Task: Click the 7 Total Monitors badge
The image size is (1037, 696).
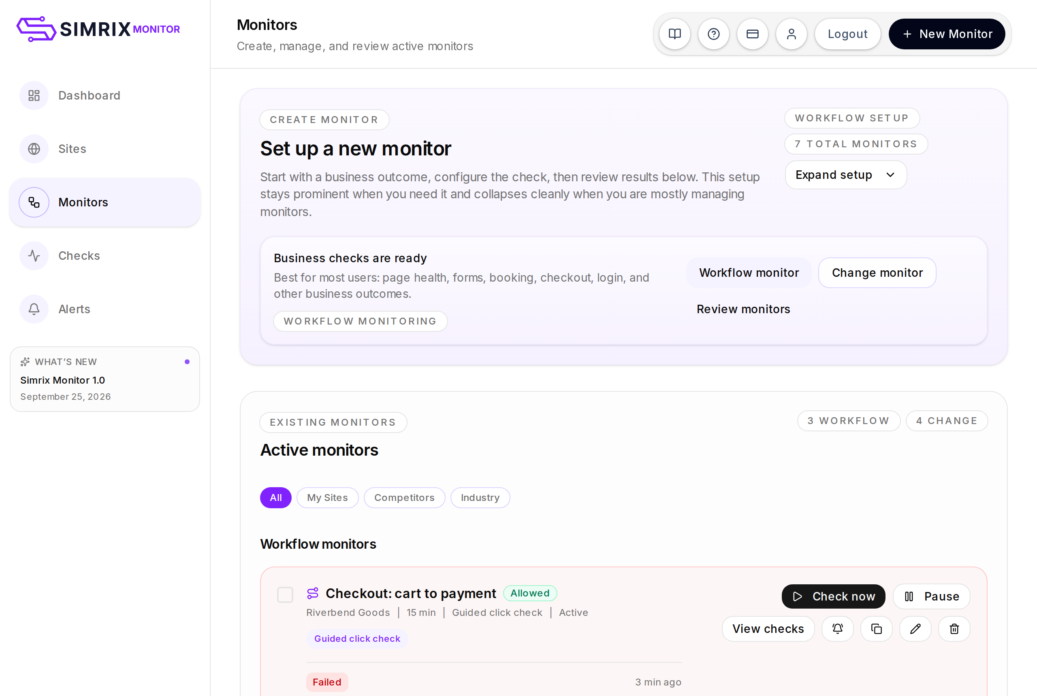Action: pyautogui.click(x=856, y=144)
